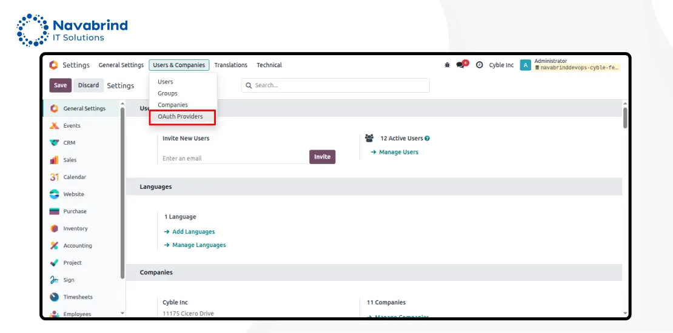
Task: Open the Cyble Inc company switcher
Action: point(501,65)
